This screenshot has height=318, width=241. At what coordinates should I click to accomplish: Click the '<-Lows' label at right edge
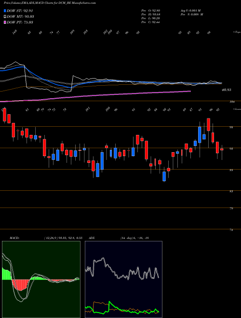coord(237,109)
